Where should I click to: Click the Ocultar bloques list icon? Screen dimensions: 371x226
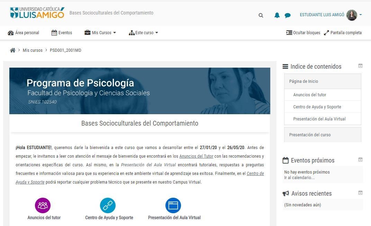pos(289,32)
